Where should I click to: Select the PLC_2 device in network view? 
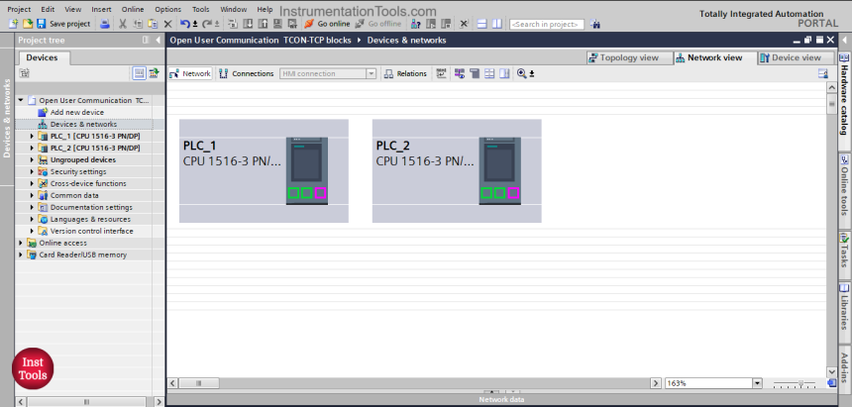[457, 170]
